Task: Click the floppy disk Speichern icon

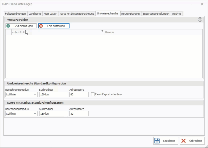Action: 157,141
